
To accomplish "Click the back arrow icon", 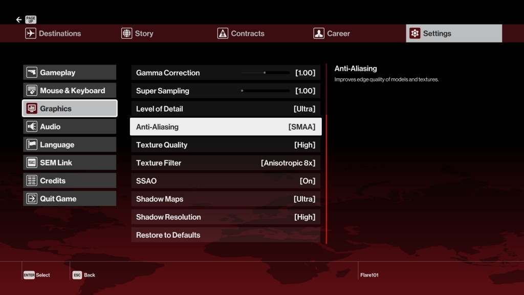I will 19,20.
